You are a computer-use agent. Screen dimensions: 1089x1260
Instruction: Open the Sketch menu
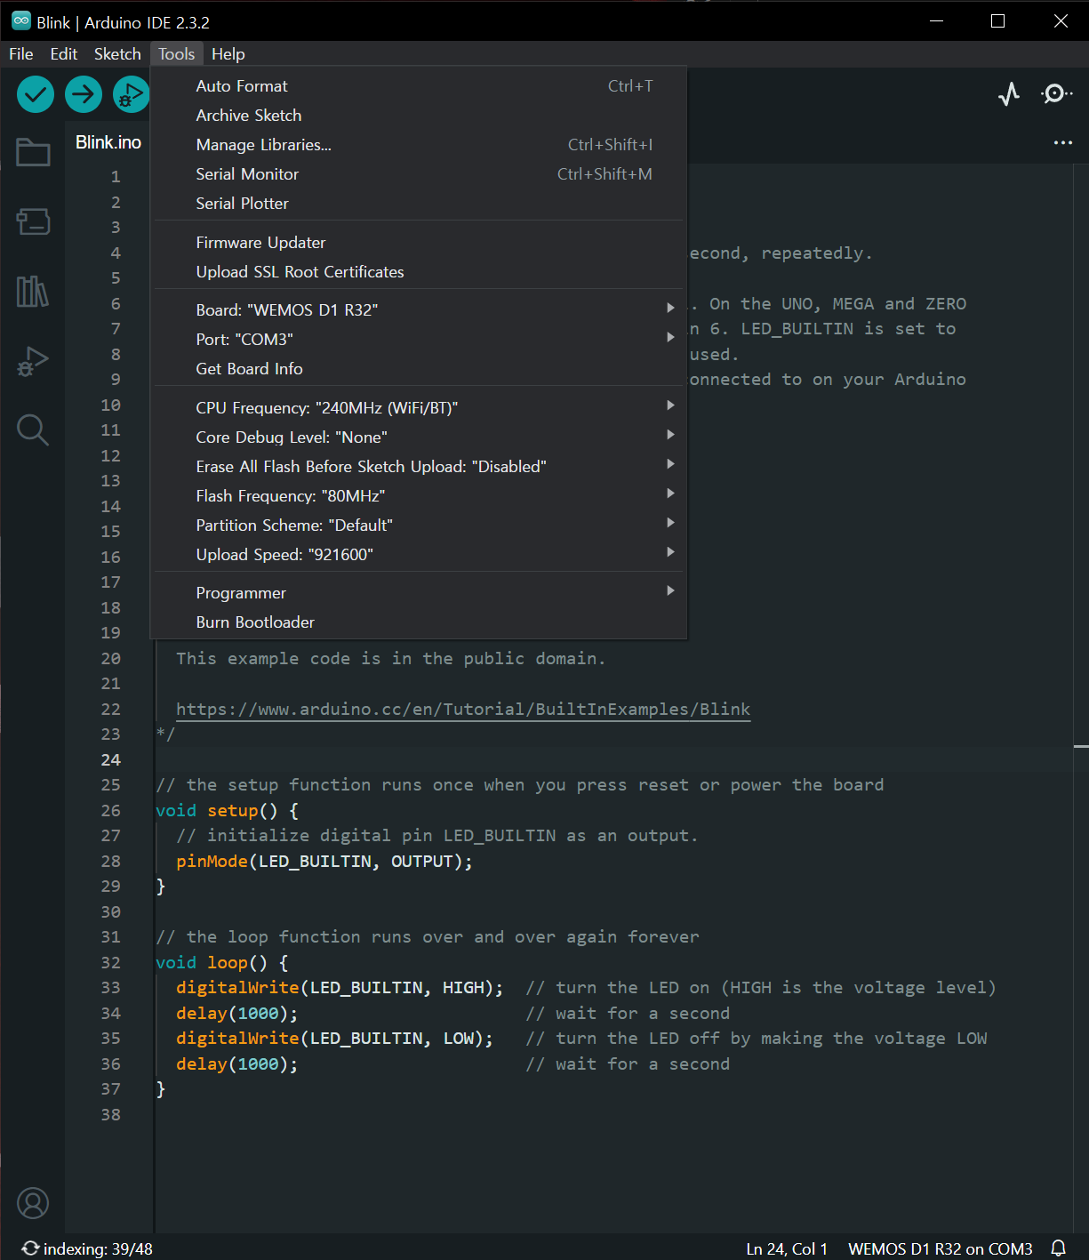[117, 54]
